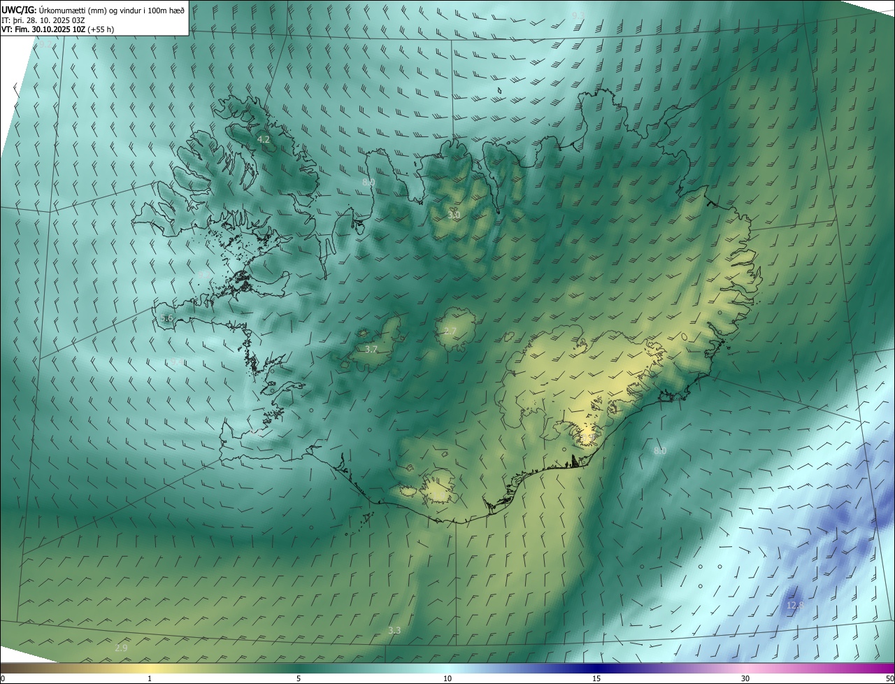Image resolution: width=895 pixels, height=684 pixels.
Task: Click the 2.7 value label on Hofsjökull glacier
Action: 450,331
